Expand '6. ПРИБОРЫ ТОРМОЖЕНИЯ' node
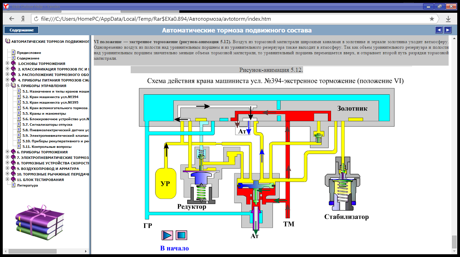 coord(8,152)
